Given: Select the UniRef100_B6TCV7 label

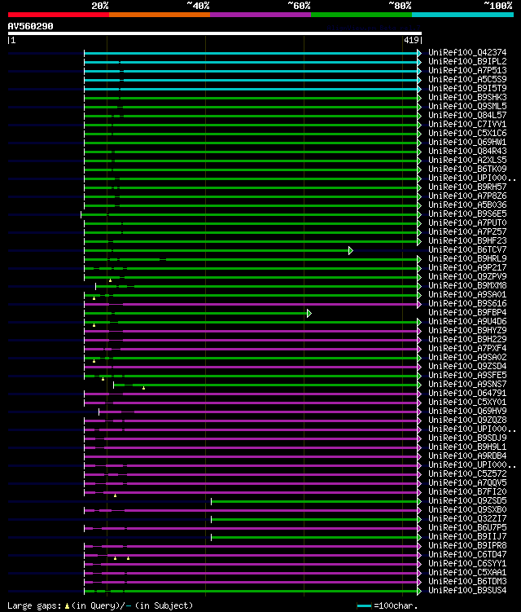Looking at the screenshot, I should tap(467, 250).
